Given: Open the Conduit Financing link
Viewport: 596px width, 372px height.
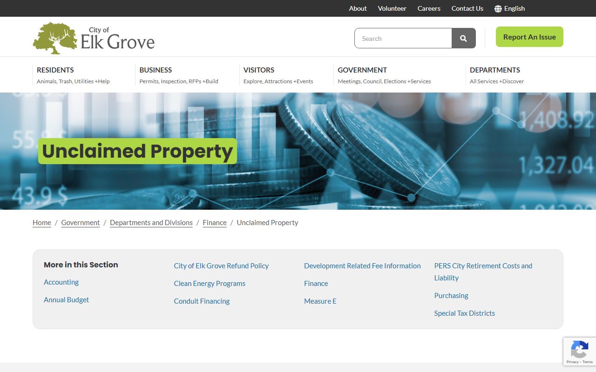Looking at the screenshot, I should pyautogui.click(x=202, y=301).
